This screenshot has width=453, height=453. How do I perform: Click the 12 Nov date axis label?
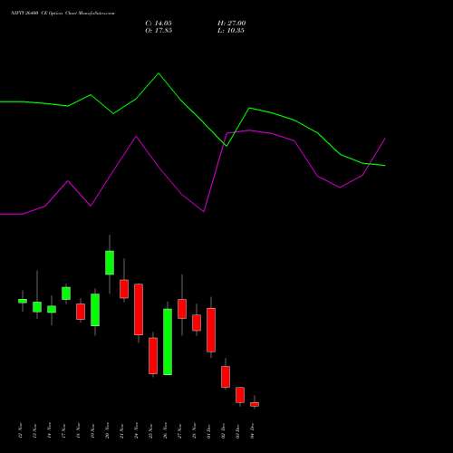tap(21, 431)
